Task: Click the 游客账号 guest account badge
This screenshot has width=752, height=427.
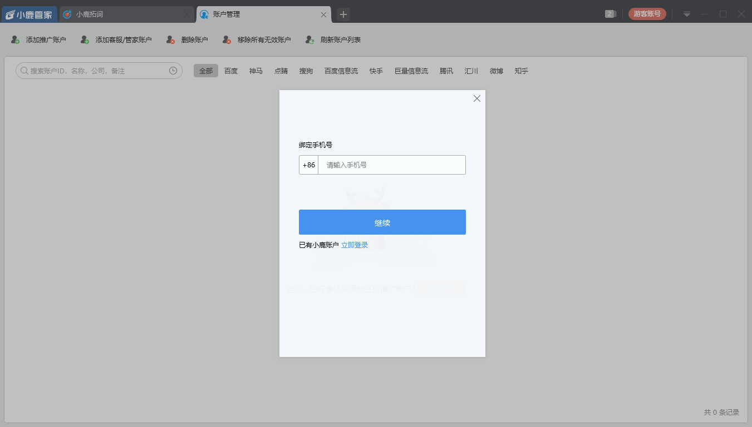Action: pyautogui.click(x=647, y=14)
